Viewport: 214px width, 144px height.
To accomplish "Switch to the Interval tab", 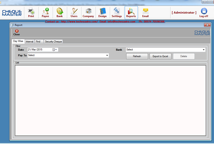I will tap(29, 41).
